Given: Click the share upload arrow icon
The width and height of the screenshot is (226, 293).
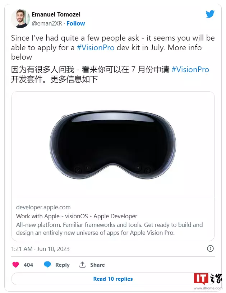Looking at the screenshot, I should (82, 265).
